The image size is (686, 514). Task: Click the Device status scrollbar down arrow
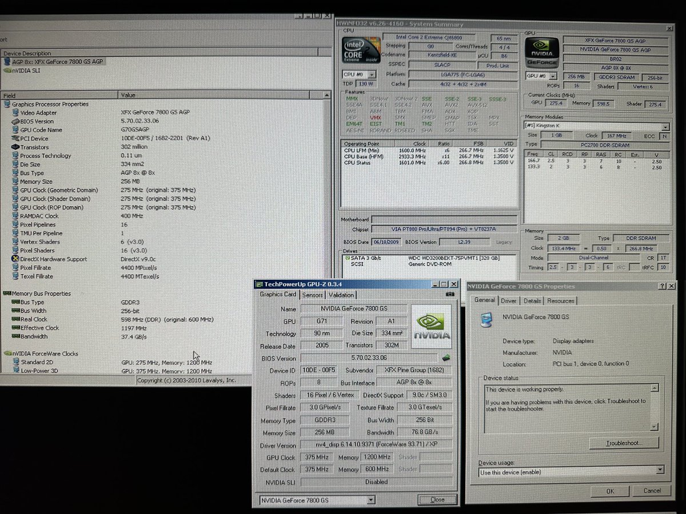click(654, 426)
